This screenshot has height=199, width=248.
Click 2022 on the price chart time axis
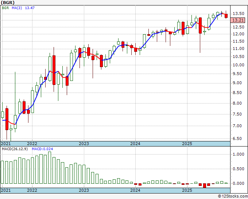(32, 144)
